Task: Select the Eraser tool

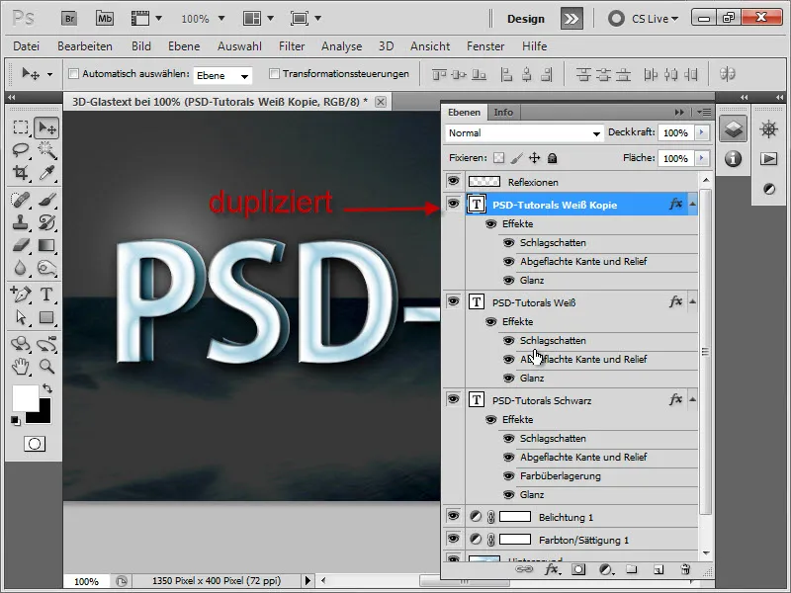Action: click(x=20, y=245)
